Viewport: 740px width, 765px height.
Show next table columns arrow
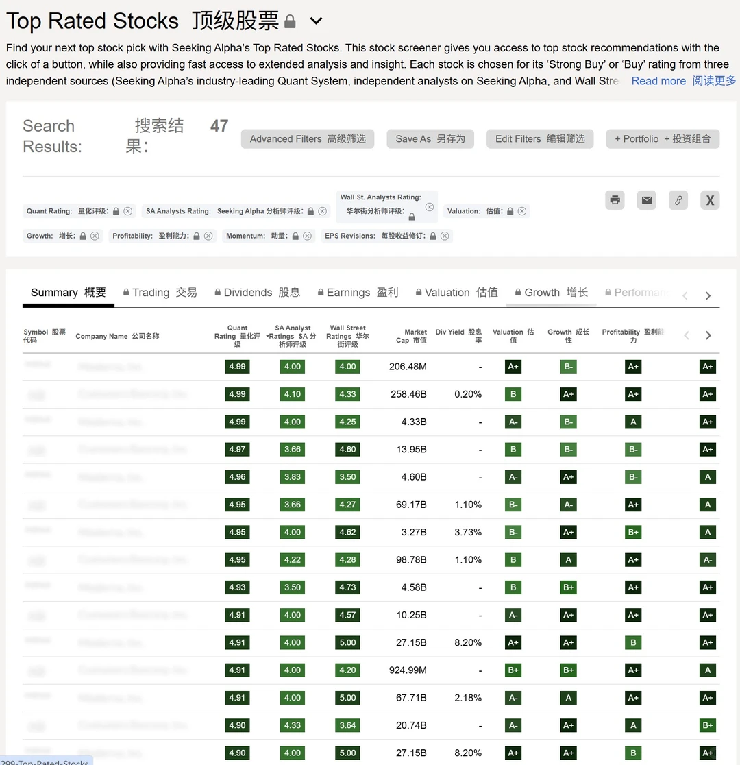tap(708, 336)
